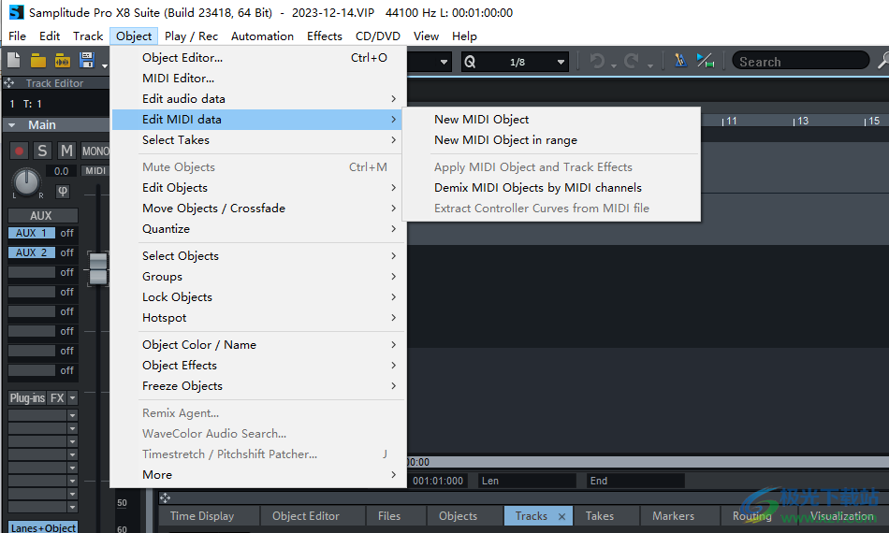The height and width of the screenshot is (533, 889).
Task: Open the undo history dropdown arrow
Action: pyautogui.click(x=614, y=65)
